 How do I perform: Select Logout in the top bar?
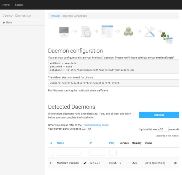coord(19,5)
